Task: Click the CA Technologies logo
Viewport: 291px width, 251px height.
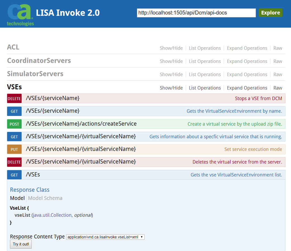Action: click(20, 15)
